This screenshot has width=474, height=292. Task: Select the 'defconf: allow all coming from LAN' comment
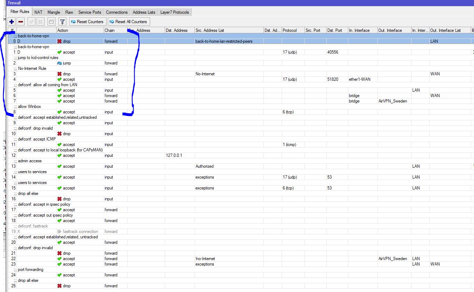48,85
